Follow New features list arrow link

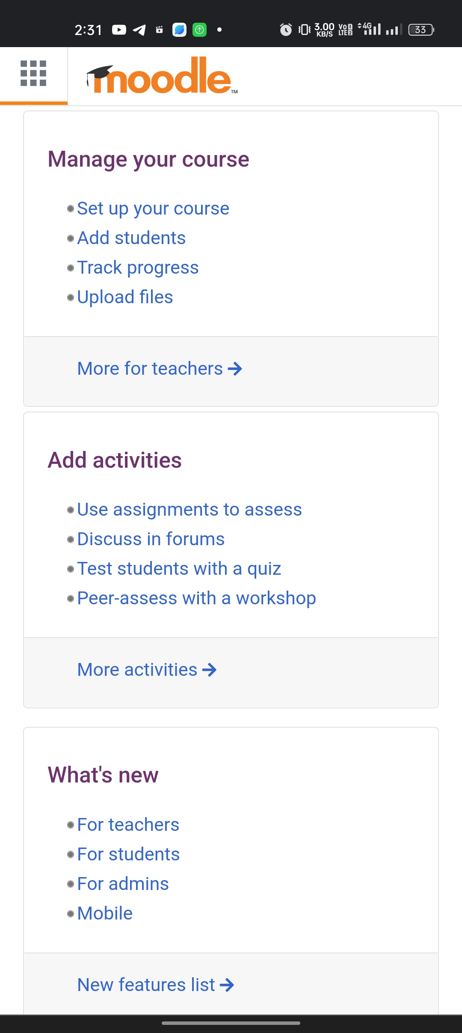(156, 985)
